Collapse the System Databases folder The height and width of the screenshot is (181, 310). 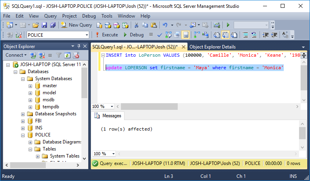23,79
